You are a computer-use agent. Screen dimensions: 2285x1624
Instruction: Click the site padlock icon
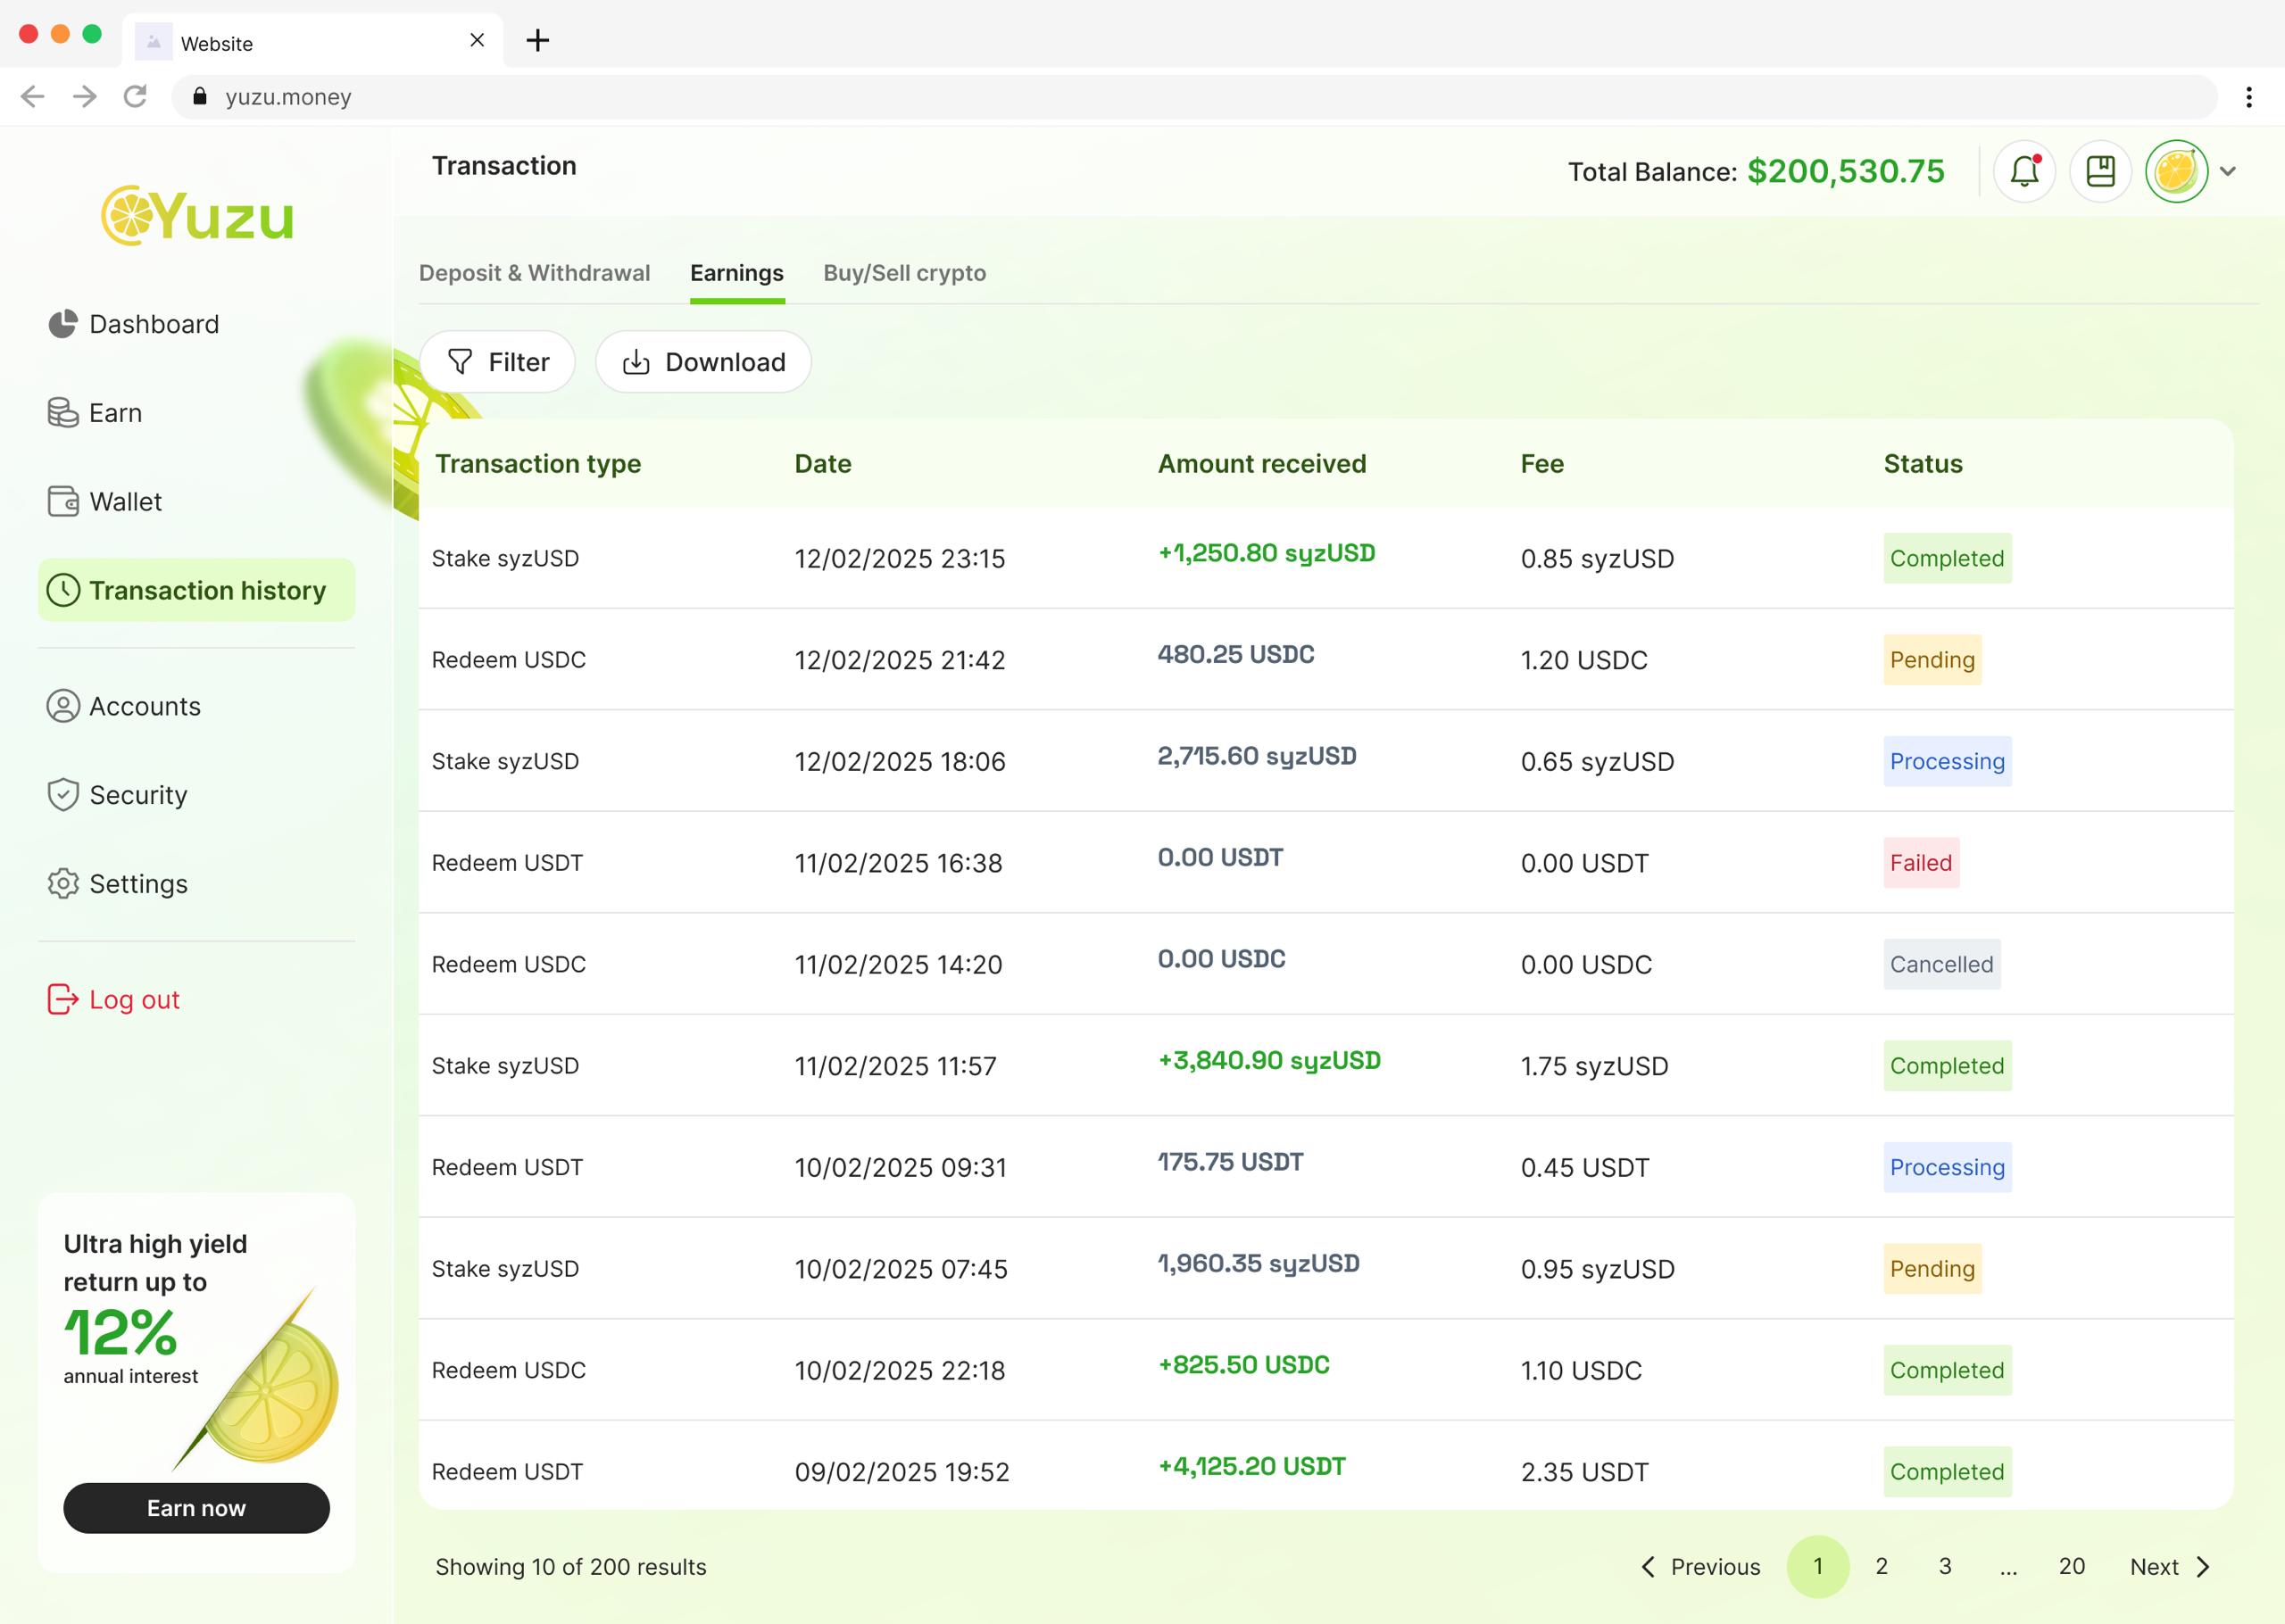(x=200, y=97)
